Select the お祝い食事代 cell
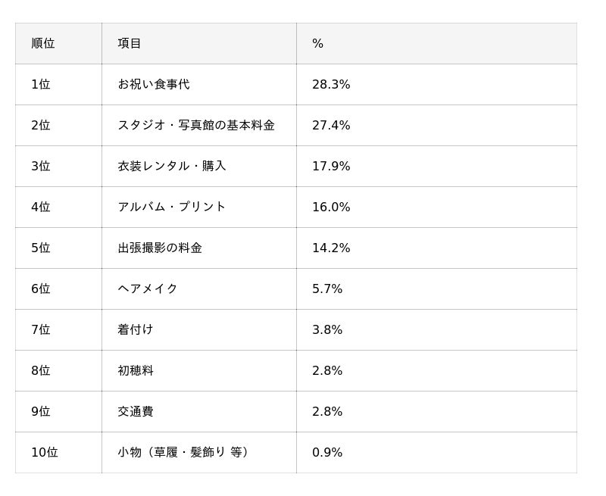The height and width of the screenshot is (496, 606). 154,85
